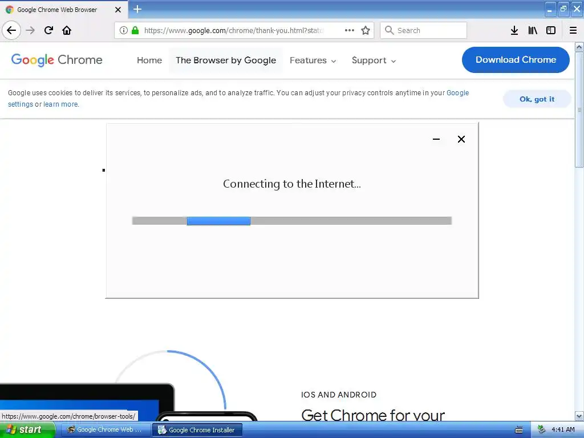This screenshot has width=584, height=438.
Task: Open the Windows start menu
Action: [27, 430]
